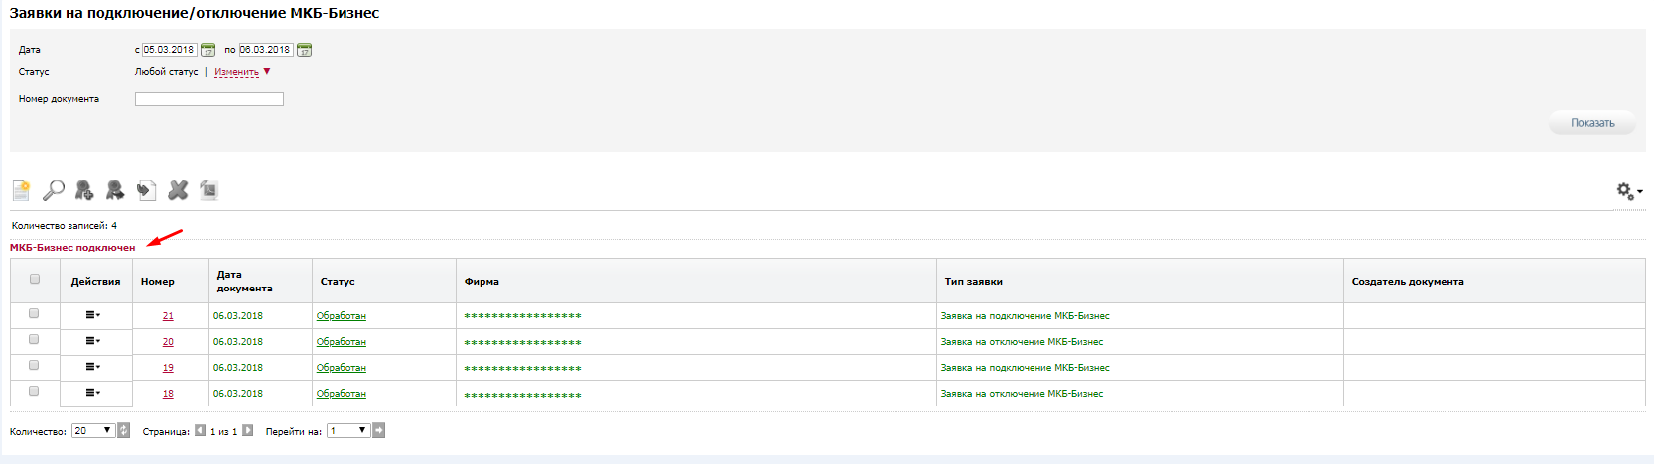Click the Действия column header
This screenshot has width=1654, height=464.
95,282
